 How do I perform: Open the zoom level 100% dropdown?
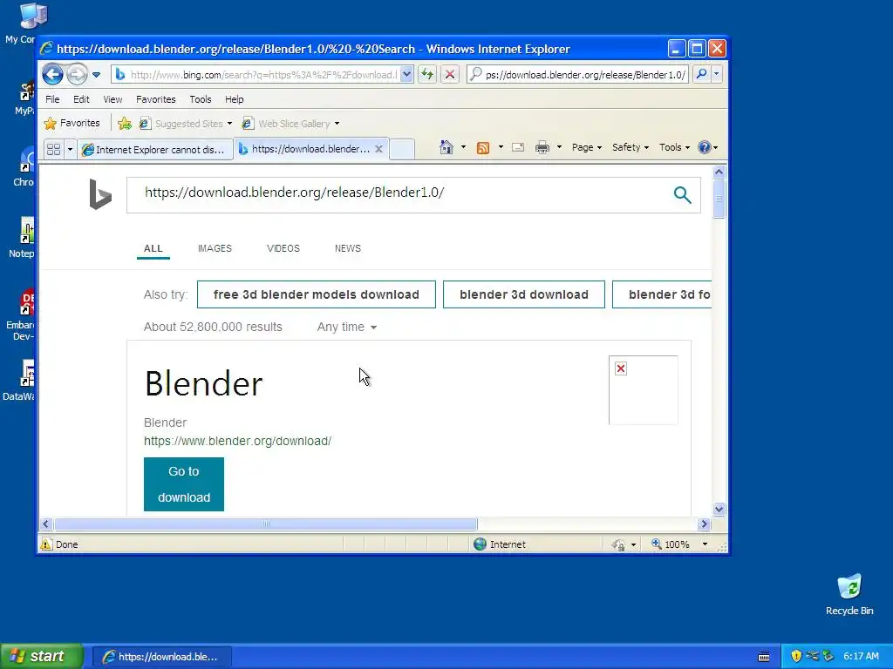pos(705,544)
